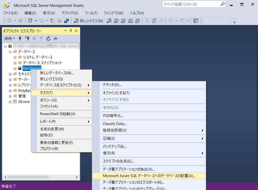The width and height of the screenshot is (258, 190).
Task: Choose Microsoft Azure SQL データベースへのデータベースの配置(A)...
Action: click(x=149, y=176)
